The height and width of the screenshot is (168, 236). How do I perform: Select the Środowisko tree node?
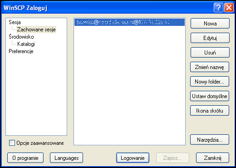(21, 37)
